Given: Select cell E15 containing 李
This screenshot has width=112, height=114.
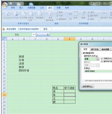Looking at the screenshot, I should [58, 91].
